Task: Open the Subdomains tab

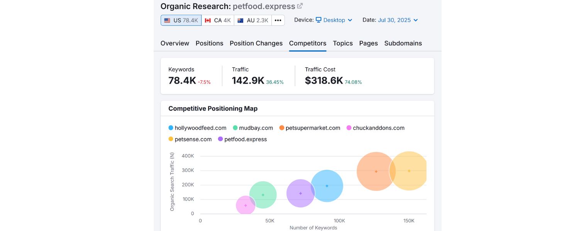Action: click(403, 43)
